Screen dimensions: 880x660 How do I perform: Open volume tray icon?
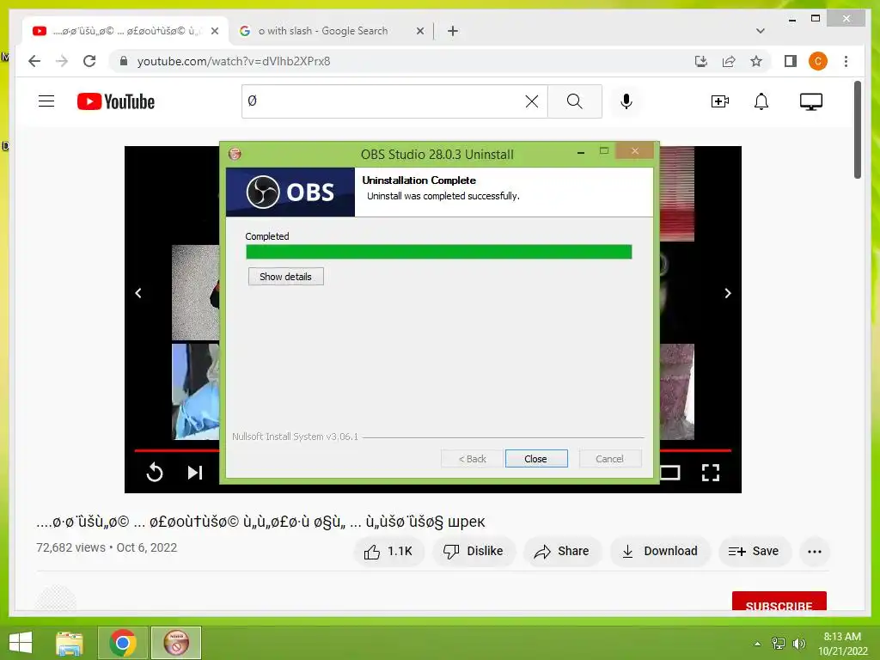click(798, 644)
